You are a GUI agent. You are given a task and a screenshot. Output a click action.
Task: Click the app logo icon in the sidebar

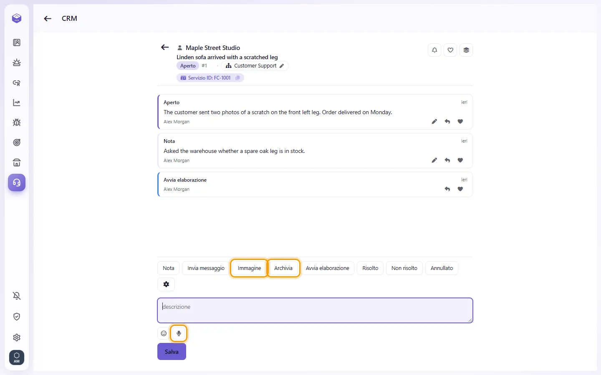coord(17,18)
